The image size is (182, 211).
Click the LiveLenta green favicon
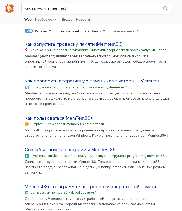click(27, 156)
